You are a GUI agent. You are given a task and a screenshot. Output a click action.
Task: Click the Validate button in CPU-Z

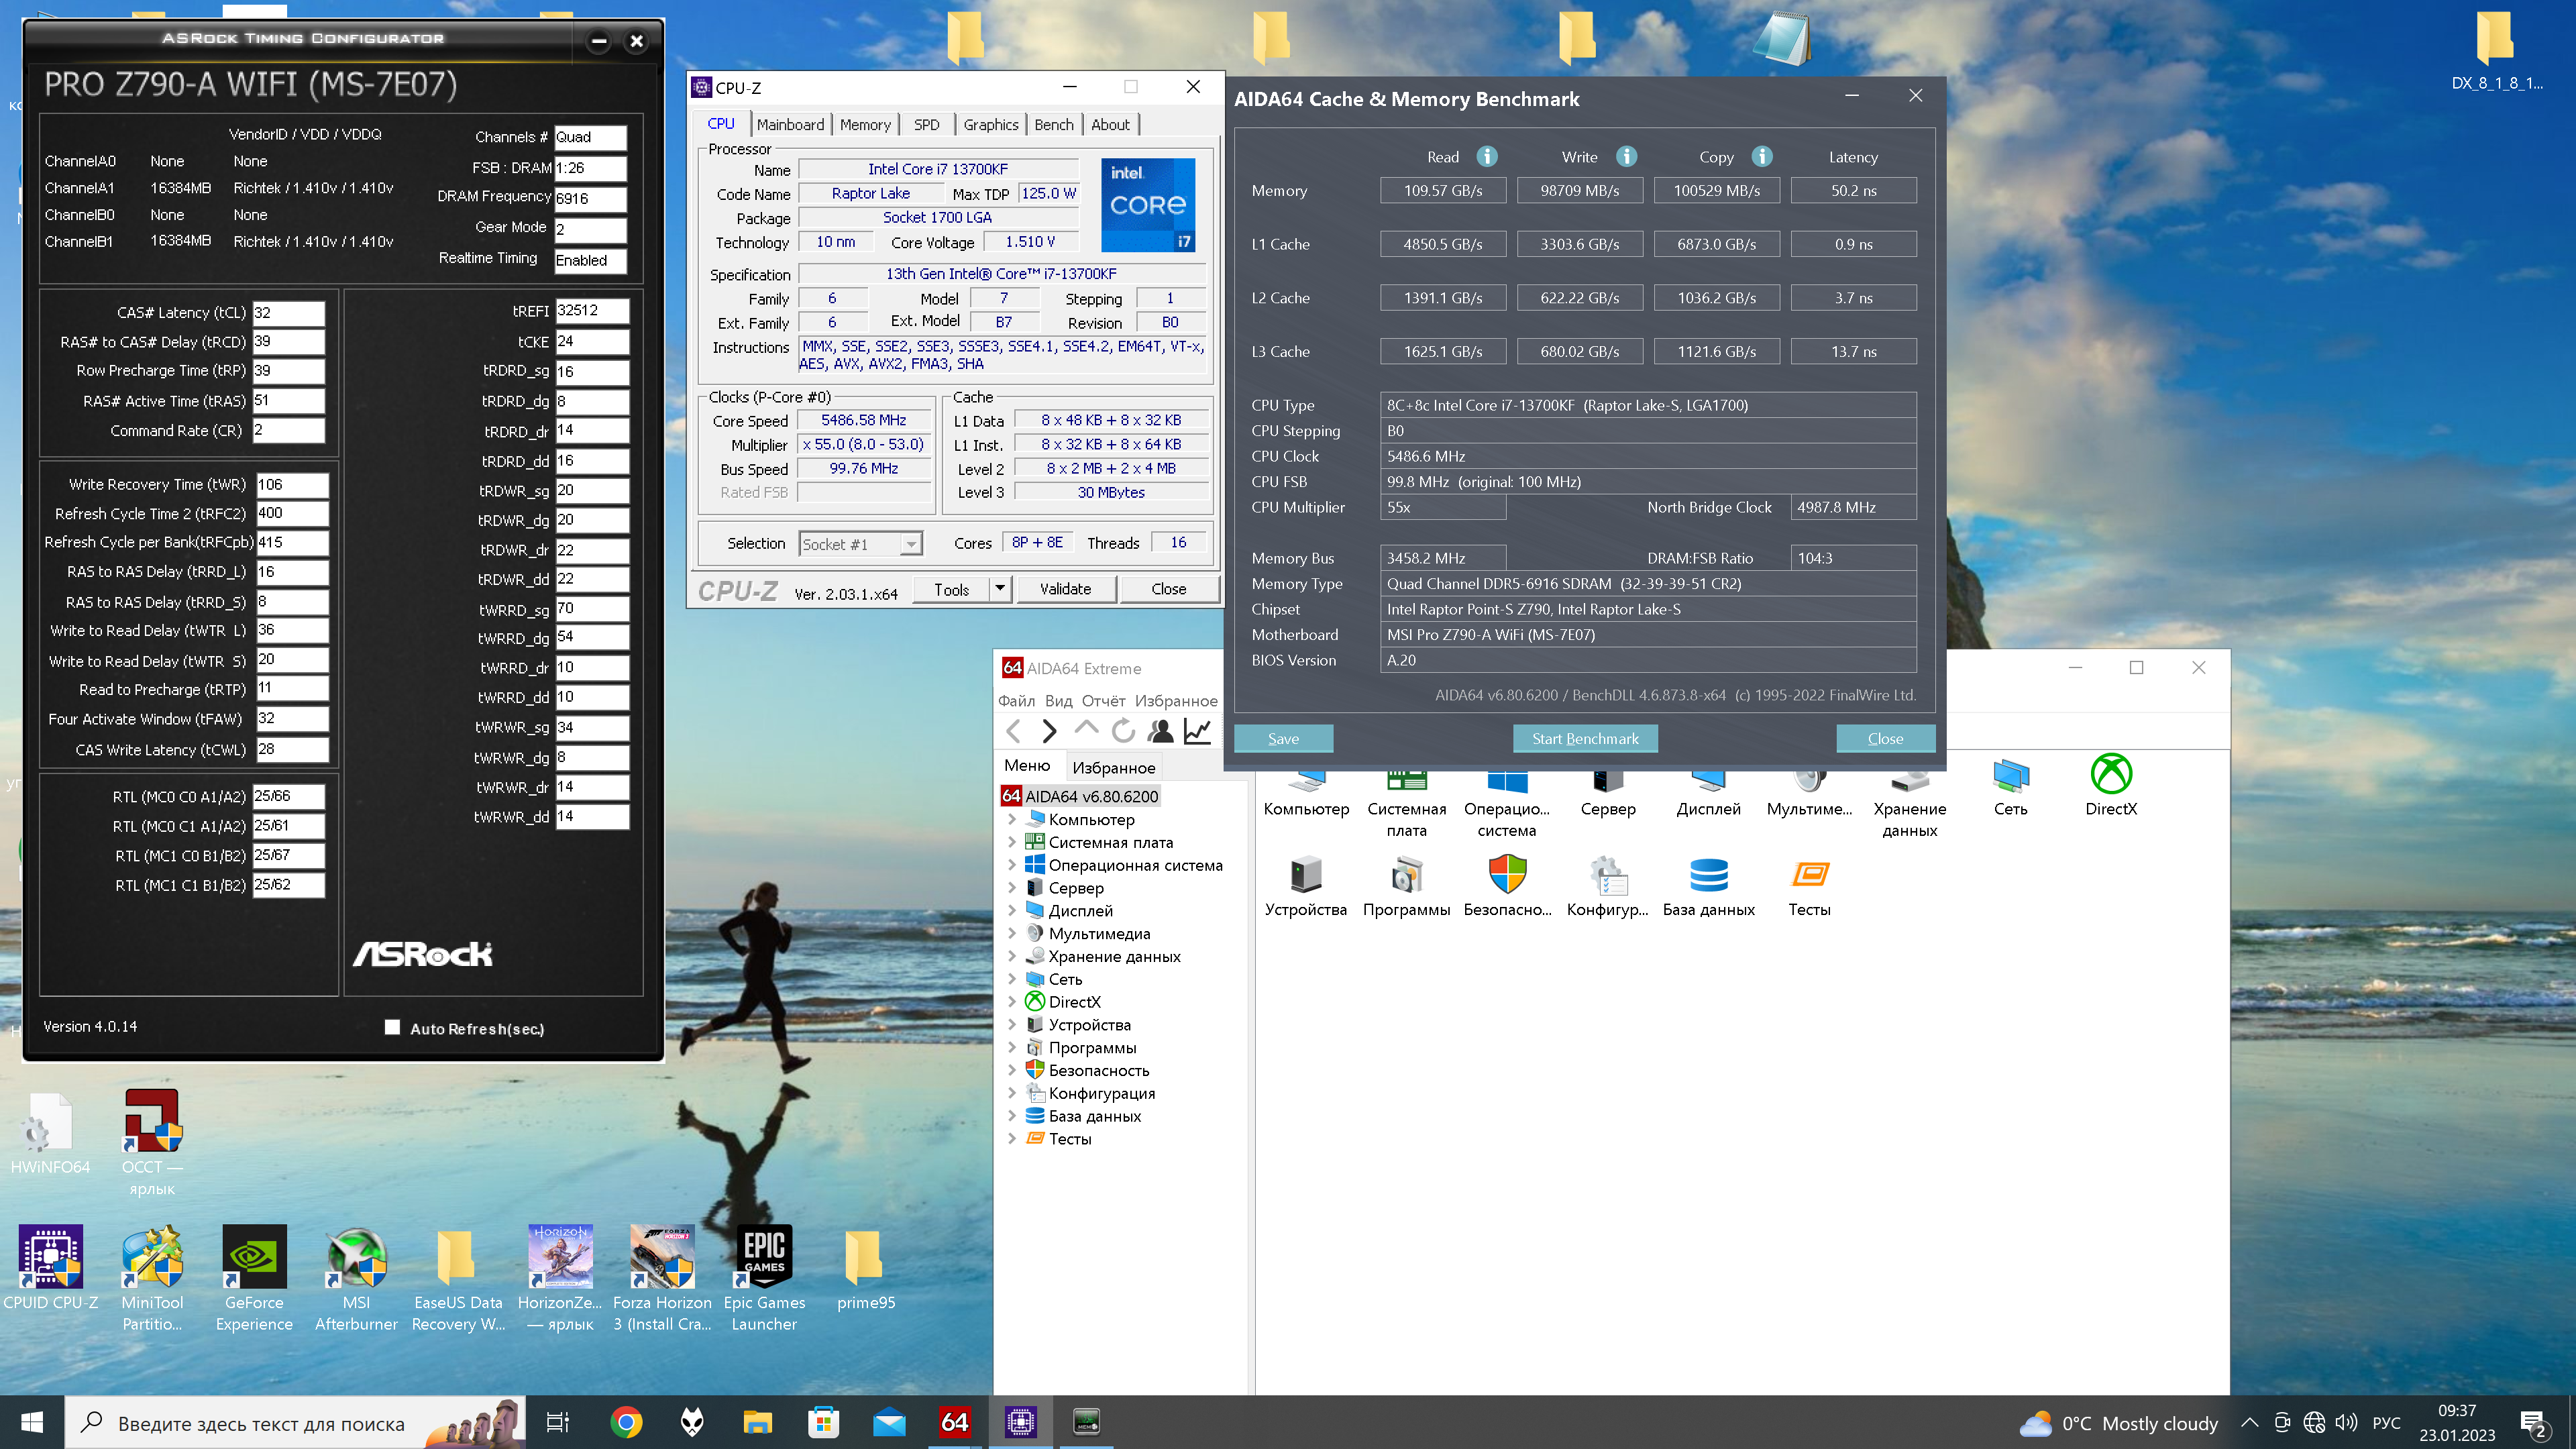click(x=1065, y=589)
